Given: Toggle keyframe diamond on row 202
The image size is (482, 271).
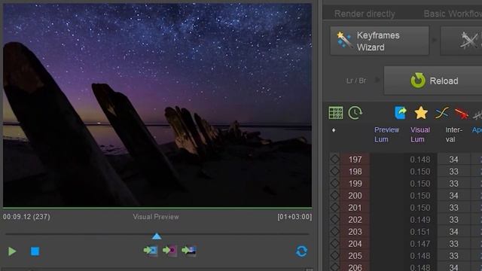Looking at the screenshot, I should point(334,219).
